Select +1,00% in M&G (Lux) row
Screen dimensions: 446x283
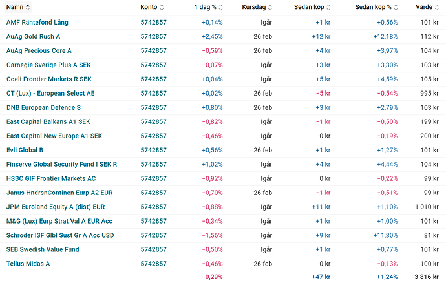(387, 221)
